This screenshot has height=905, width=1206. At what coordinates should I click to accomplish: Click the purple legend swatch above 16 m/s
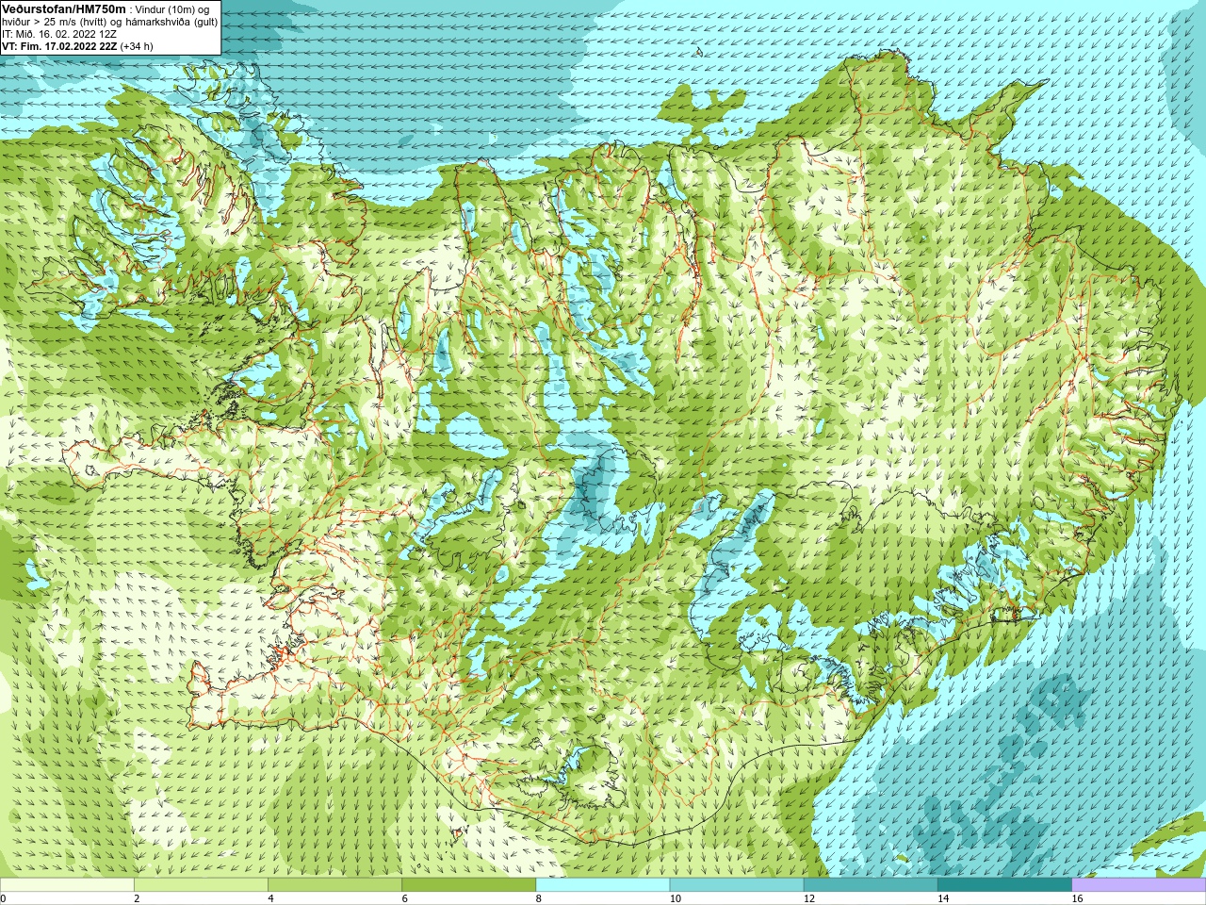tap(1139, 885)
